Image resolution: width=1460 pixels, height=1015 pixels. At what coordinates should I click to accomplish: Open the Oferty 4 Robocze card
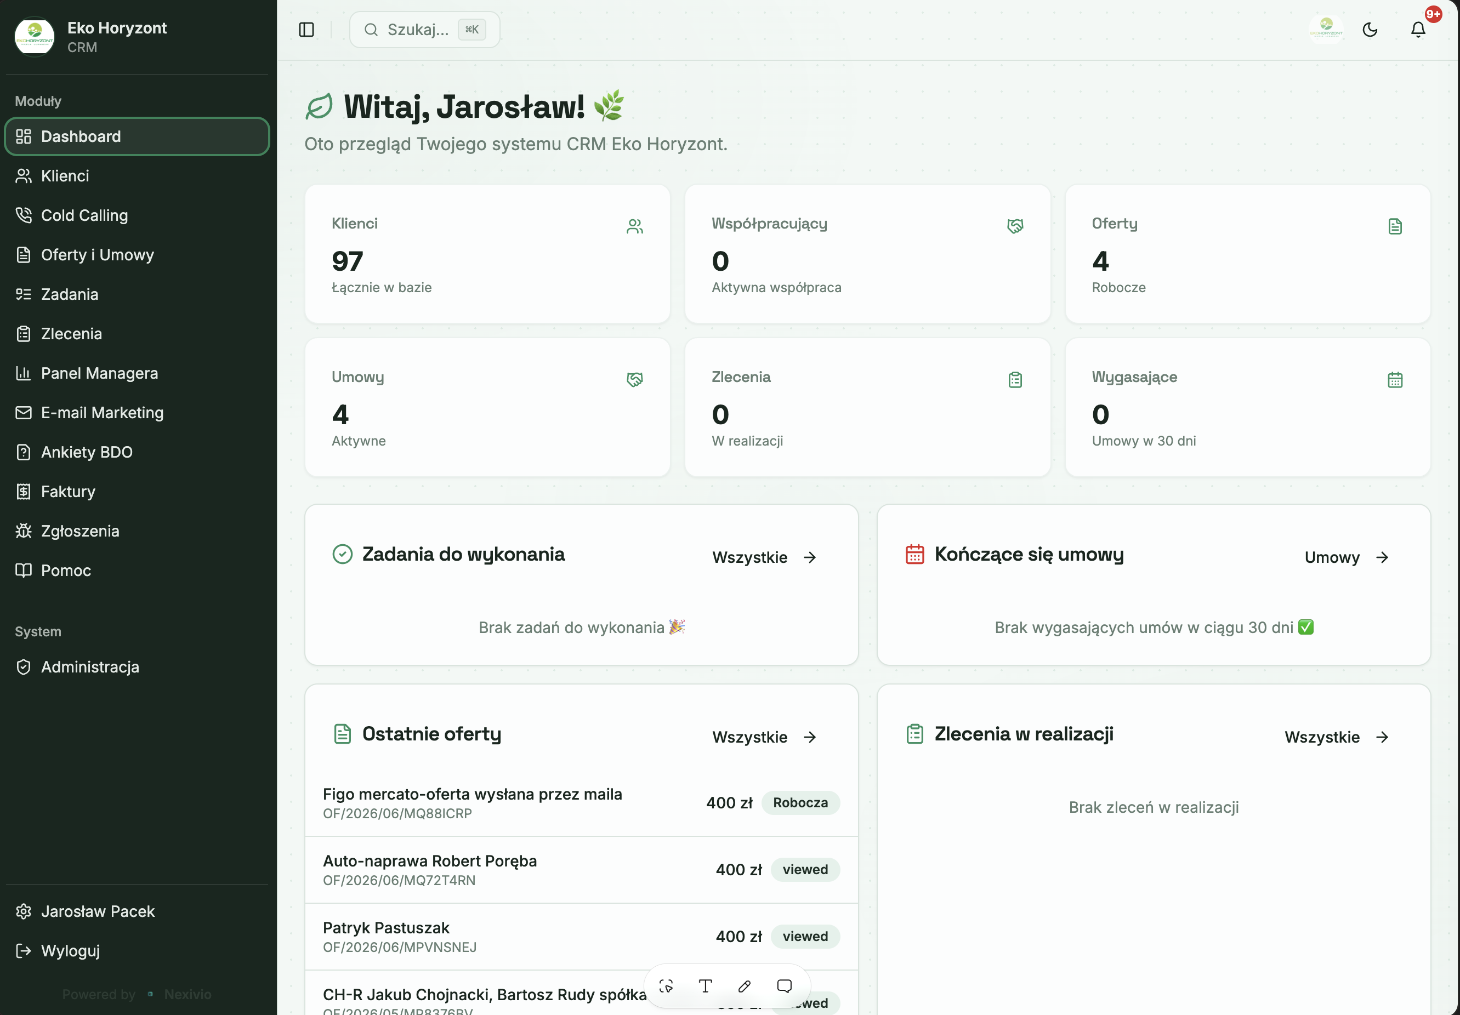[1248, 254]
